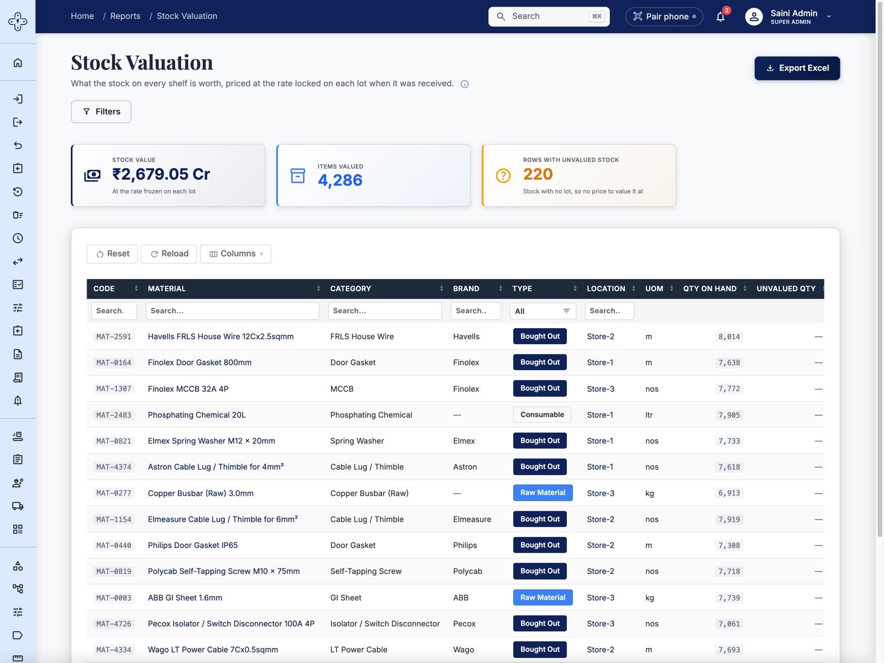Sort by the CODE column header
This screenshot has width=884, height=663.
tap(113, 288)
